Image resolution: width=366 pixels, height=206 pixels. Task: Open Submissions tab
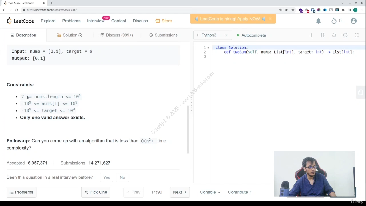point(163,35)
